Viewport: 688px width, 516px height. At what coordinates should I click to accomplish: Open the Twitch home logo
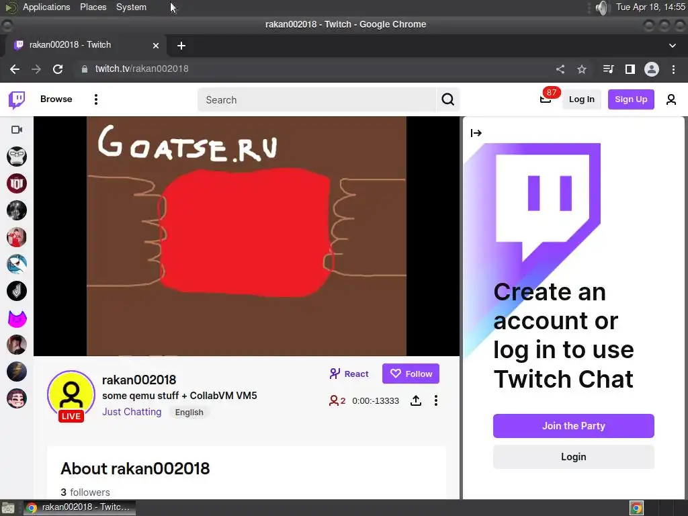[x=17, y=99]
